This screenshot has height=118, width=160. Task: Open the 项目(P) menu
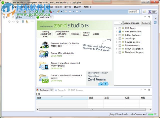59,7
